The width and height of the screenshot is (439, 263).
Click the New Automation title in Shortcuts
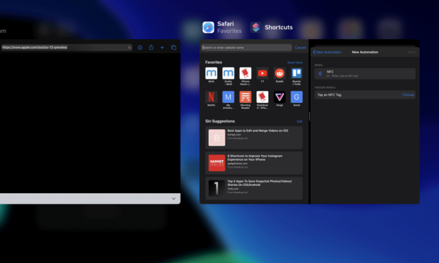point(365,52)
